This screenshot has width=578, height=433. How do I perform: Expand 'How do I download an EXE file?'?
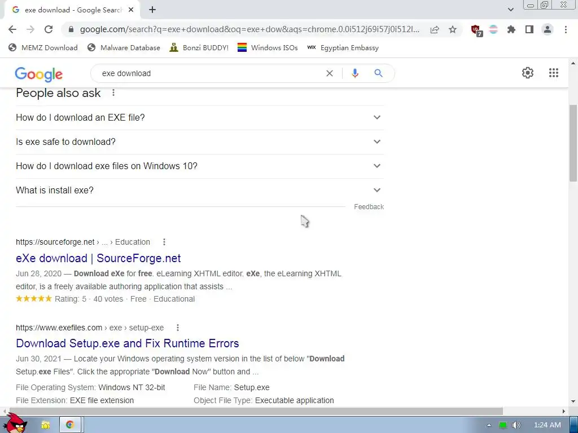tap(200, 117)
